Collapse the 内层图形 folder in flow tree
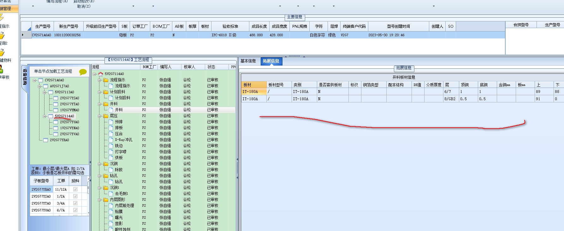 click(x=100, y=200)
